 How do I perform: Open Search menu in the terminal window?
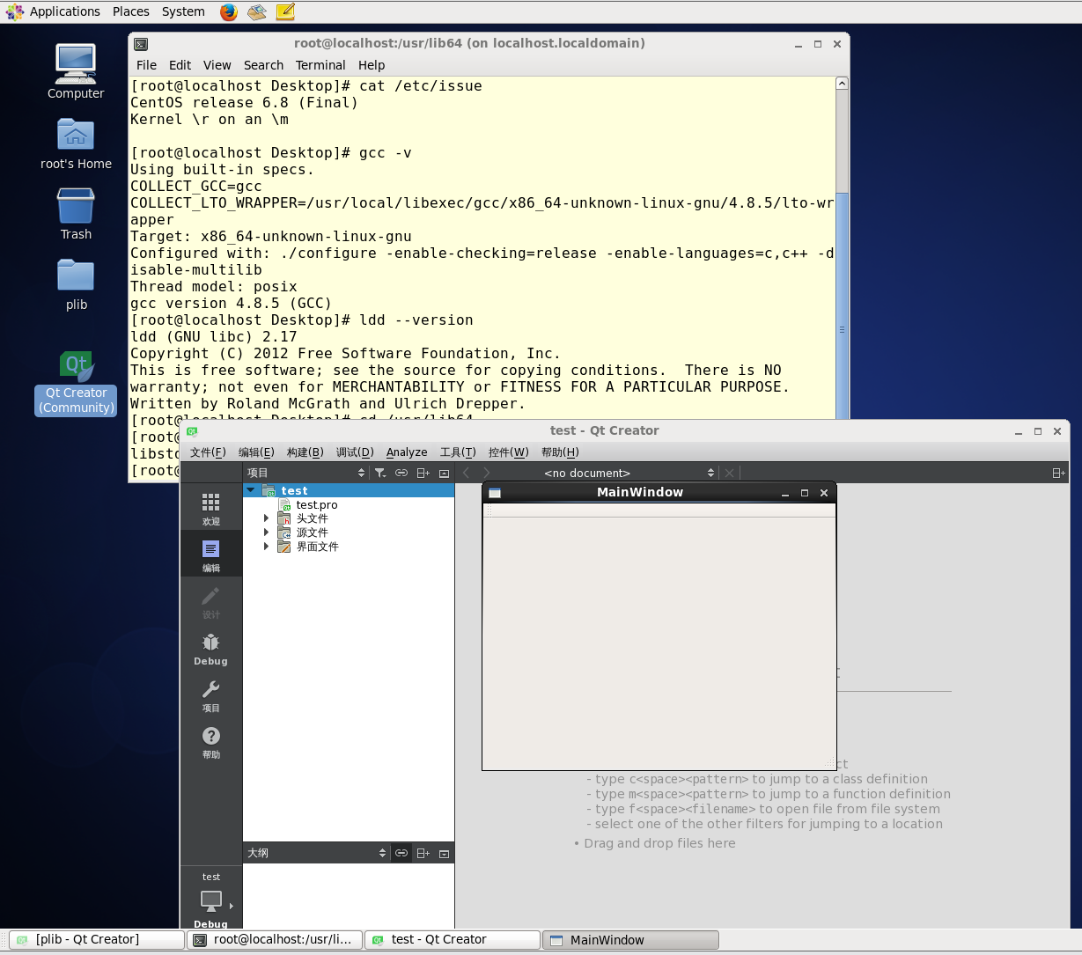tap(263, 65)
